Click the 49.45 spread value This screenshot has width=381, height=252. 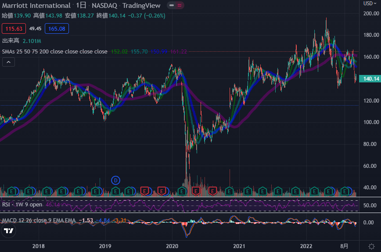[35, 28]
